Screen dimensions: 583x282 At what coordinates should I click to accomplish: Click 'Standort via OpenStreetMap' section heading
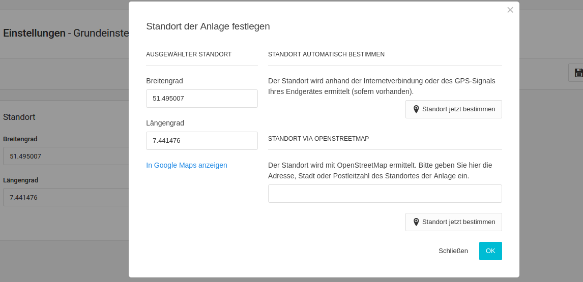tap(318, 139)
